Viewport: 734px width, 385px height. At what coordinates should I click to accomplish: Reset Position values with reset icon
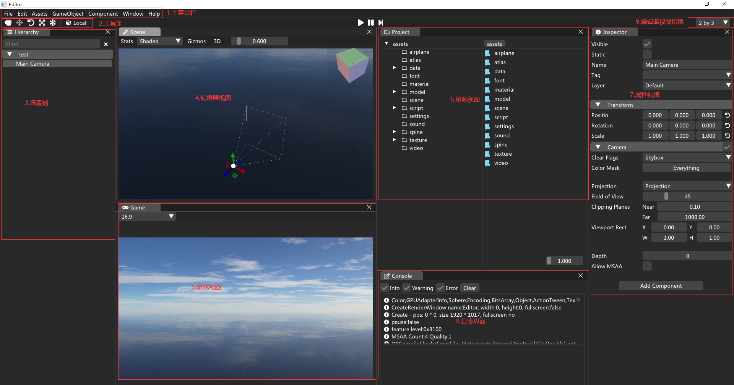point(727,115)
